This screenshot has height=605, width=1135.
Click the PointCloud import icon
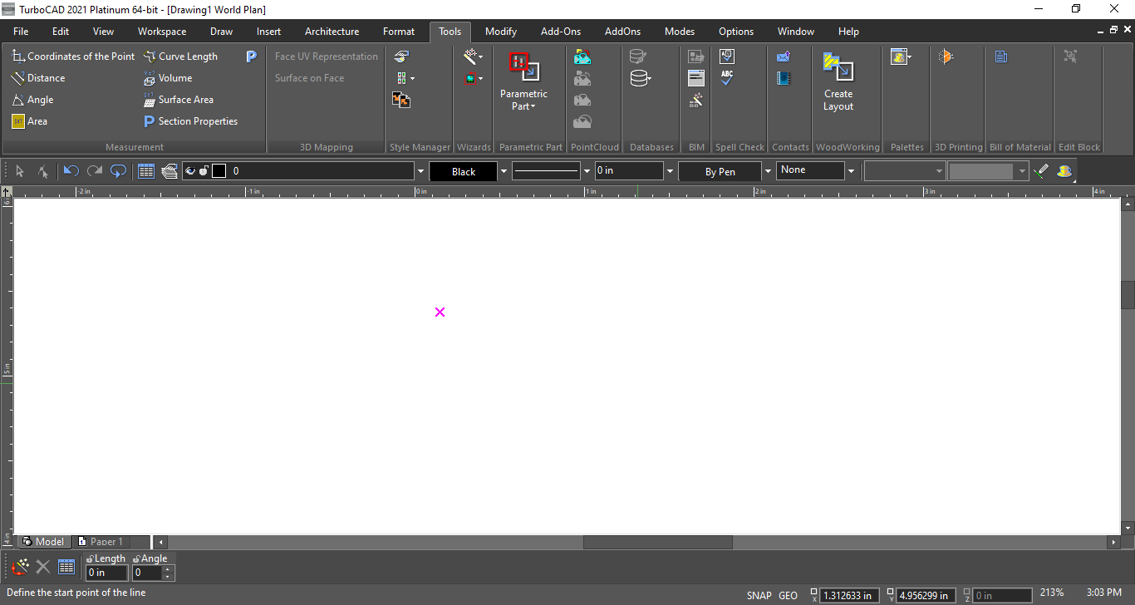click(582, 57)
